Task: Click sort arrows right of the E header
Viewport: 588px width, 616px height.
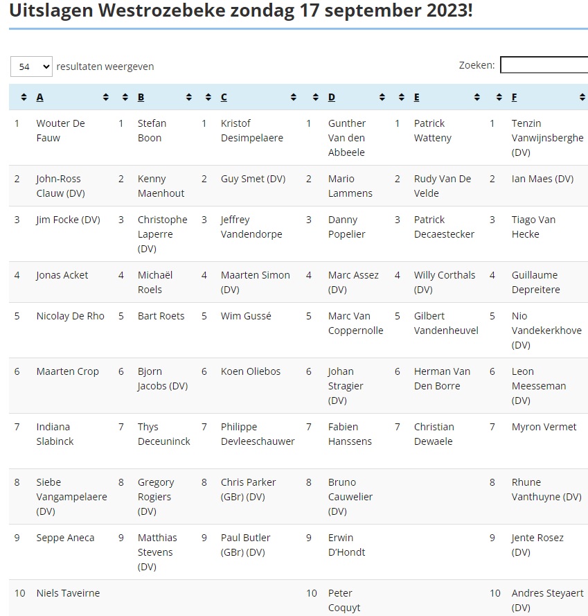Action: (477, 97)
